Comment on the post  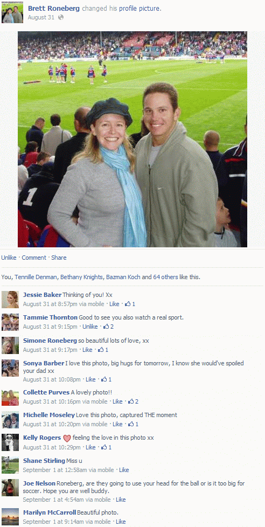coord(34,258)
